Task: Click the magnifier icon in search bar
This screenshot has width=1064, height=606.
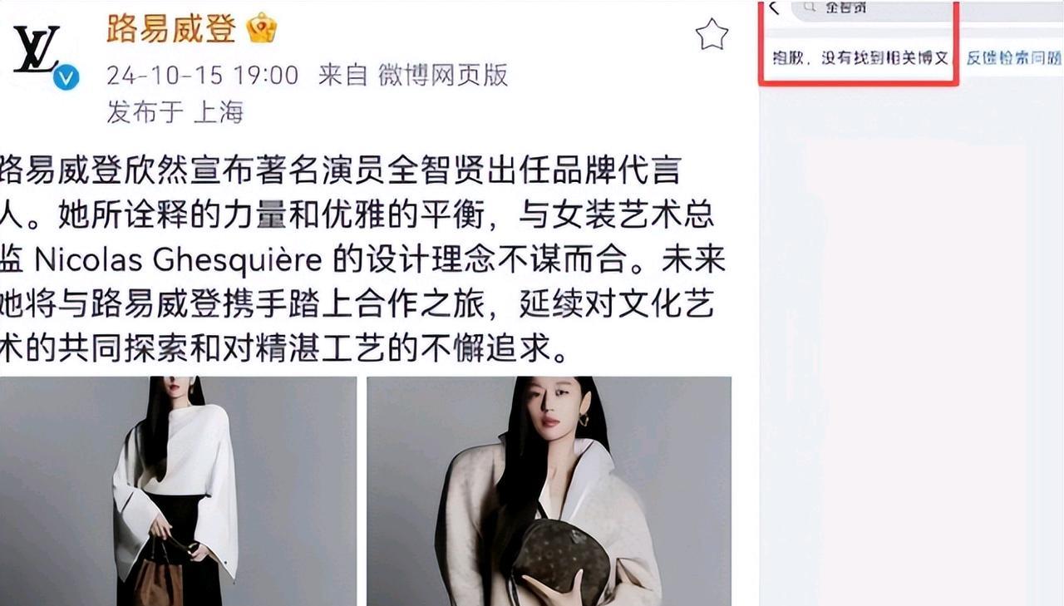Action: coord(810,7)
